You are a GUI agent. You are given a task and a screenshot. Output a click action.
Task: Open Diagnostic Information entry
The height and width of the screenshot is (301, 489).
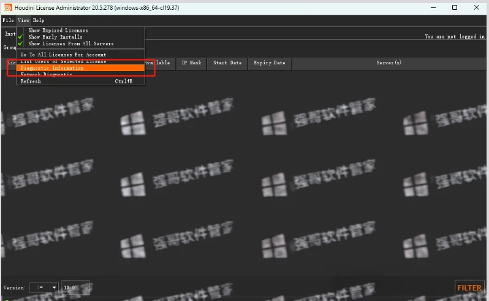(x=80, y=68)
